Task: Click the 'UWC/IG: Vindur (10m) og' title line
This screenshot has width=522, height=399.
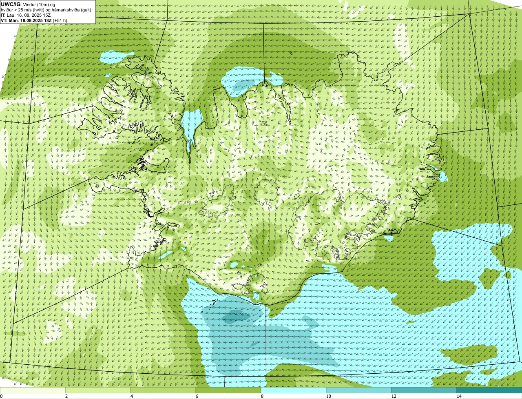Action: pos(28,4)
